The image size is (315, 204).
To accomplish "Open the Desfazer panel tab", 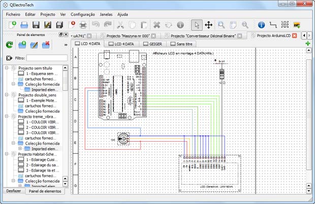I will (14, 191).
